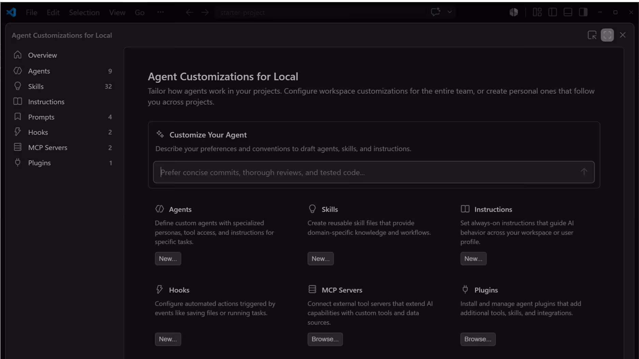The width and height of the screenshot is (639, 359).
Task: Select MCP Servers in the sidebar
Action: point(63,148)
